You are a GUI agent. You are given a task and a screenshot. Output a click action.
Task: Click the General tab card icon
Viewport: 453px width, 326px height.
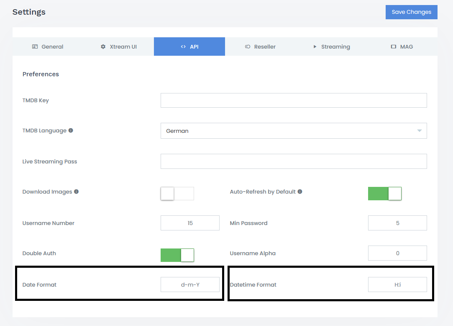click(35, 47)
